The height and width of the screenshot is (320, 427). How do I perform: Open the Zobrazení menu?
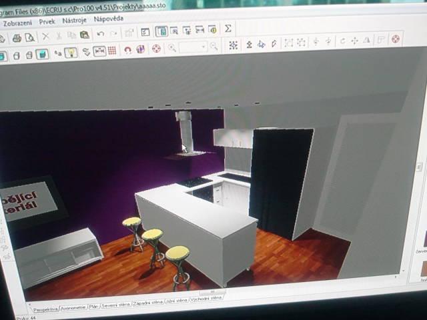[x=17, y=22]
